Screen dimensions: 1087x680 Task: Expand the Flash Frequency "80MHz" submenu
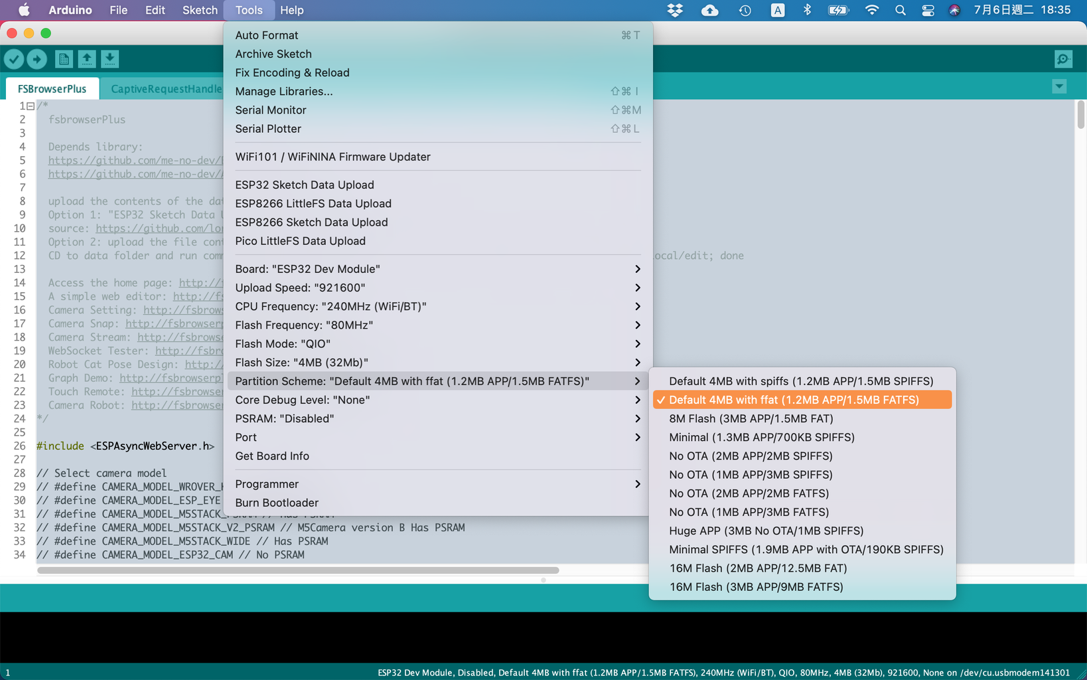click(437, 325)
